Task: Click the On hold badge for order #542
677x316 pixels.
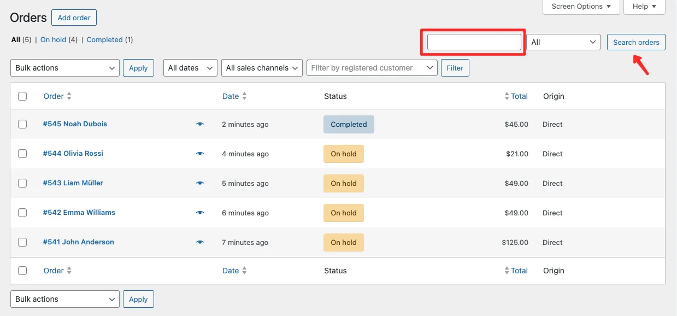Action: point(344,213)
